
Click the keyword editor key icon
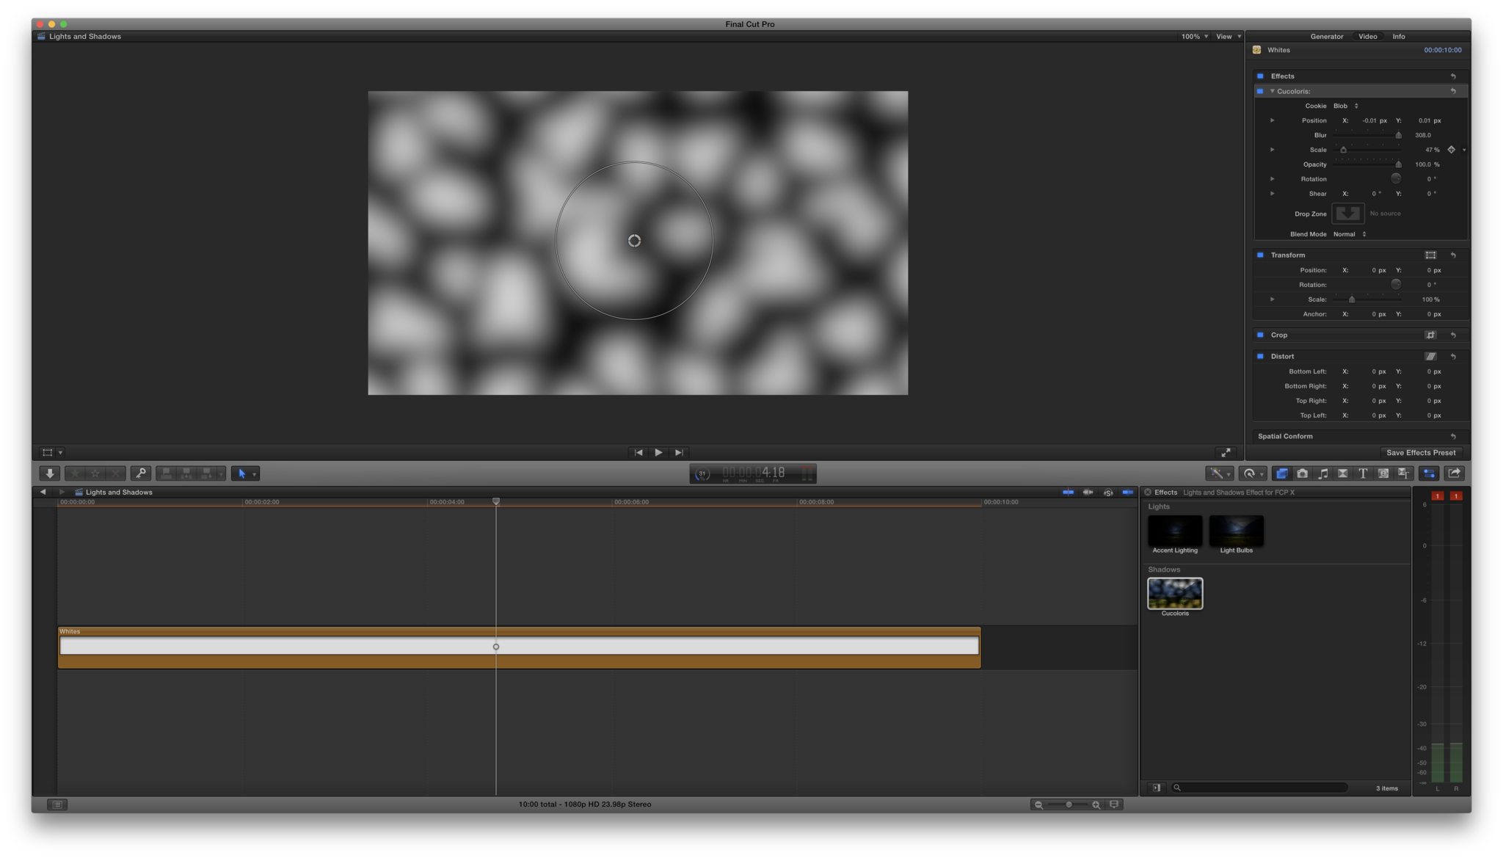click(x=140, y=473)
